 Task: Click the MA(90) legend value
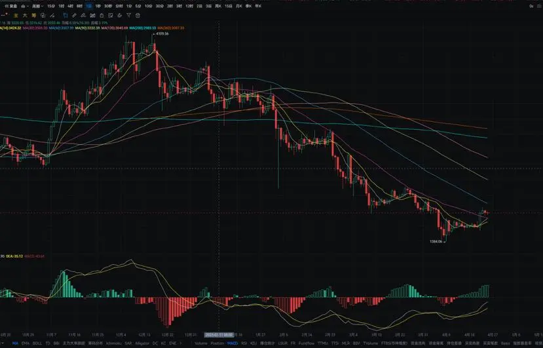87,28
